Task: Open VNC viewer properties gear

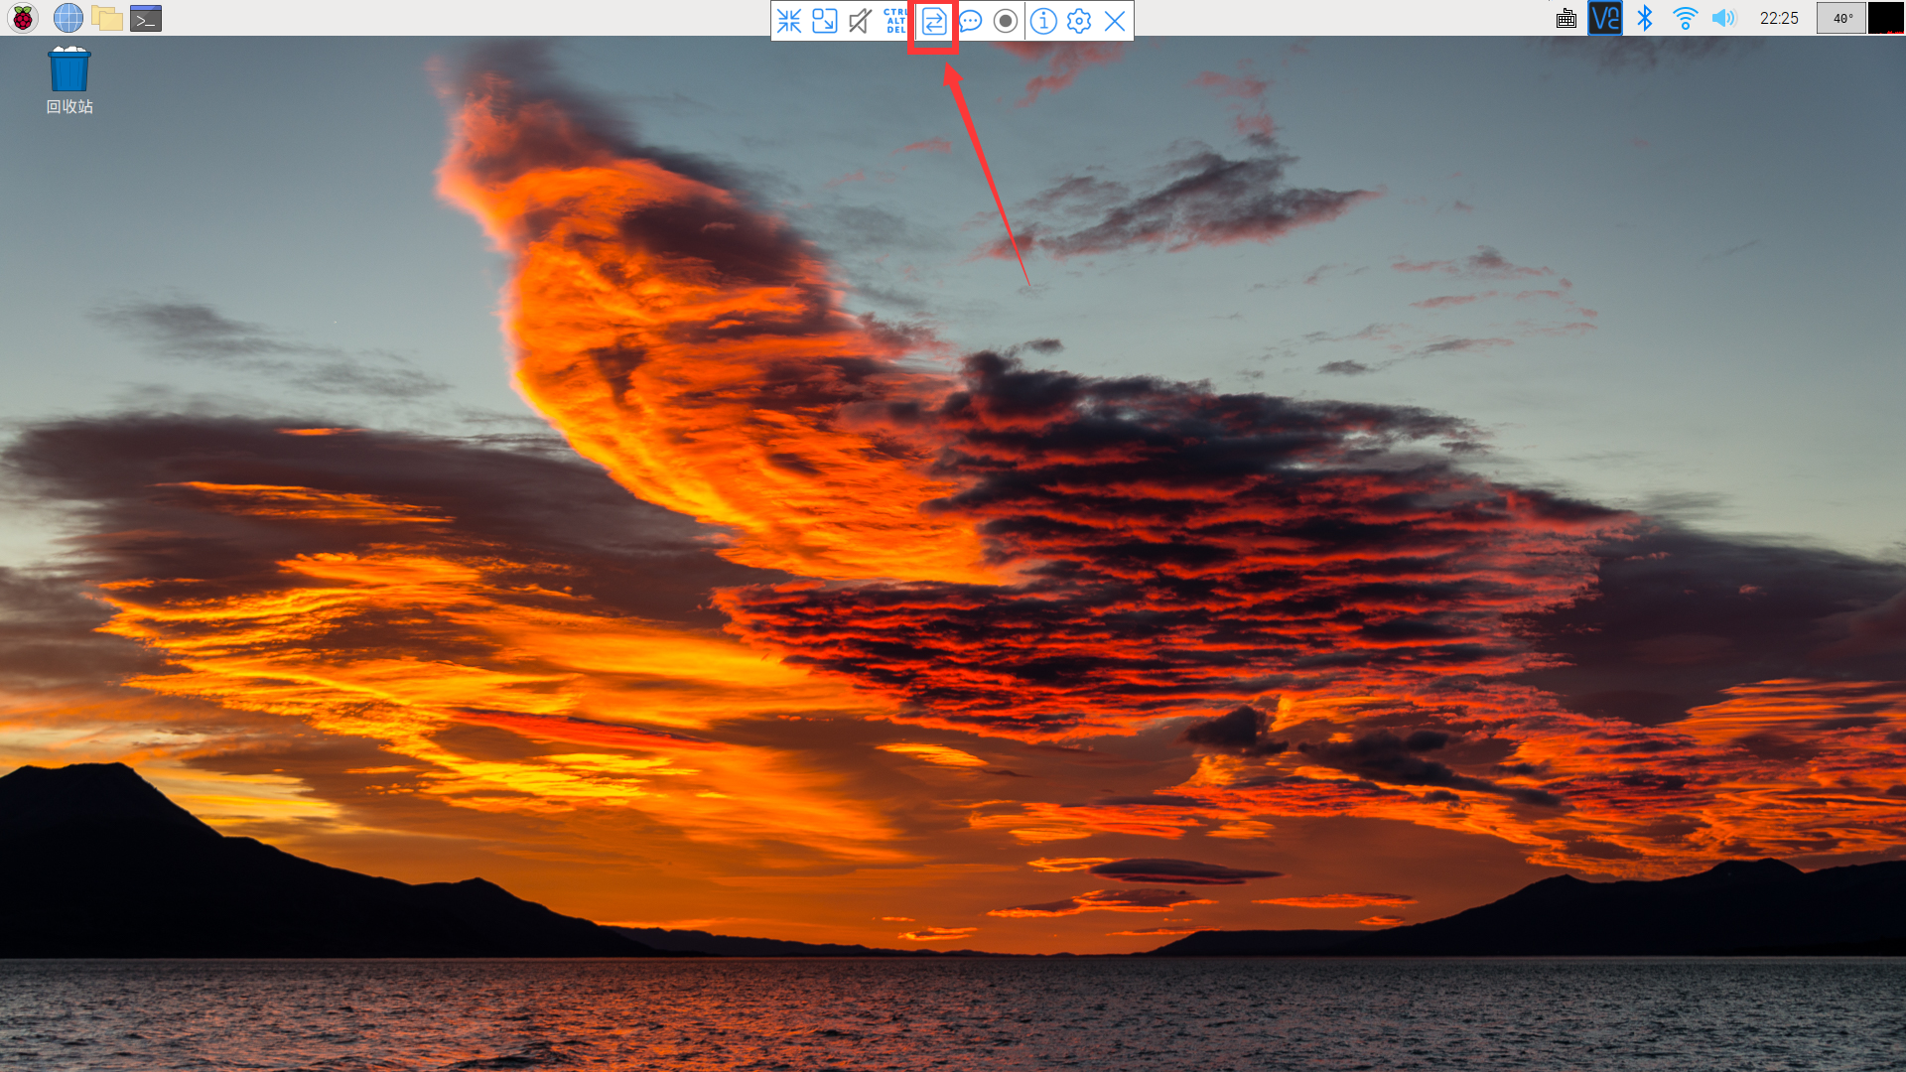Action: pyautogui.click(x=1079, y=21)
